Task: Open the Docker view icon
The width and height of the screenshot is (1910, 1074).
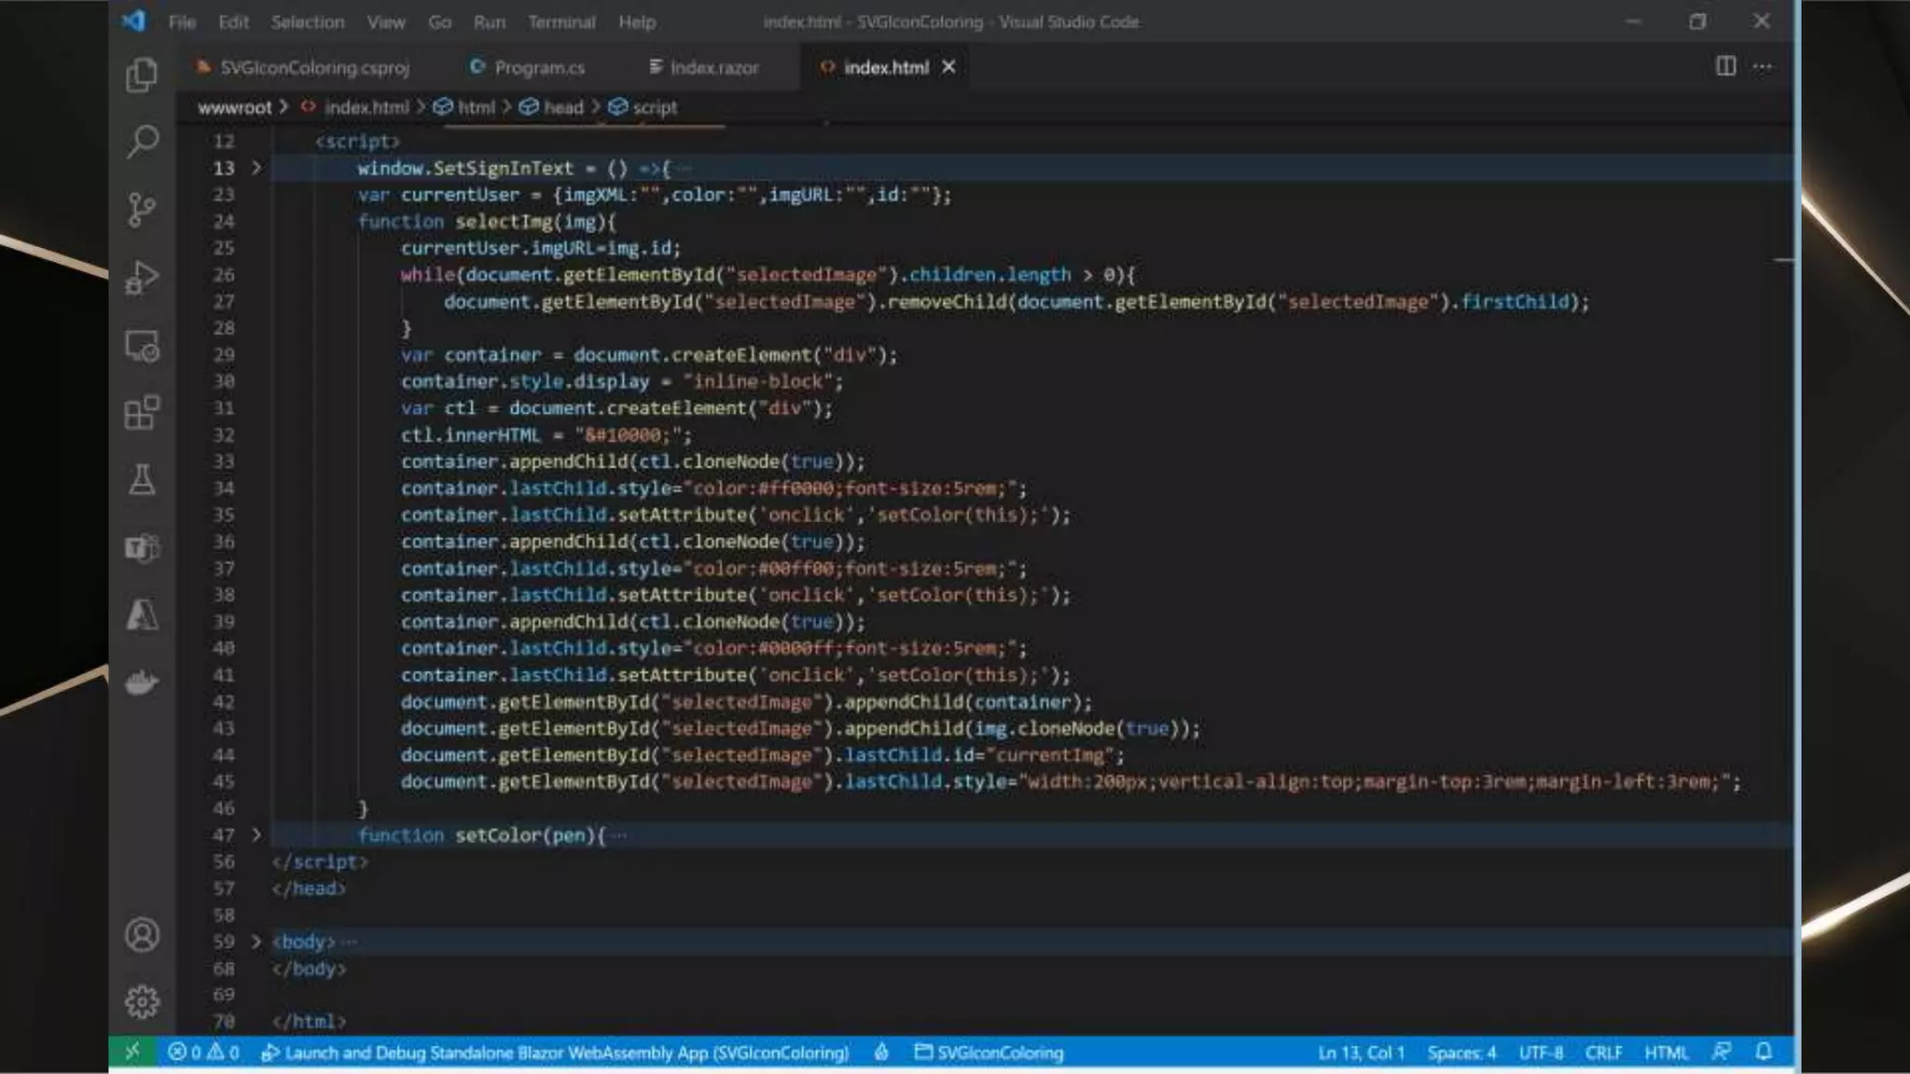Action: tap(142, 682)
